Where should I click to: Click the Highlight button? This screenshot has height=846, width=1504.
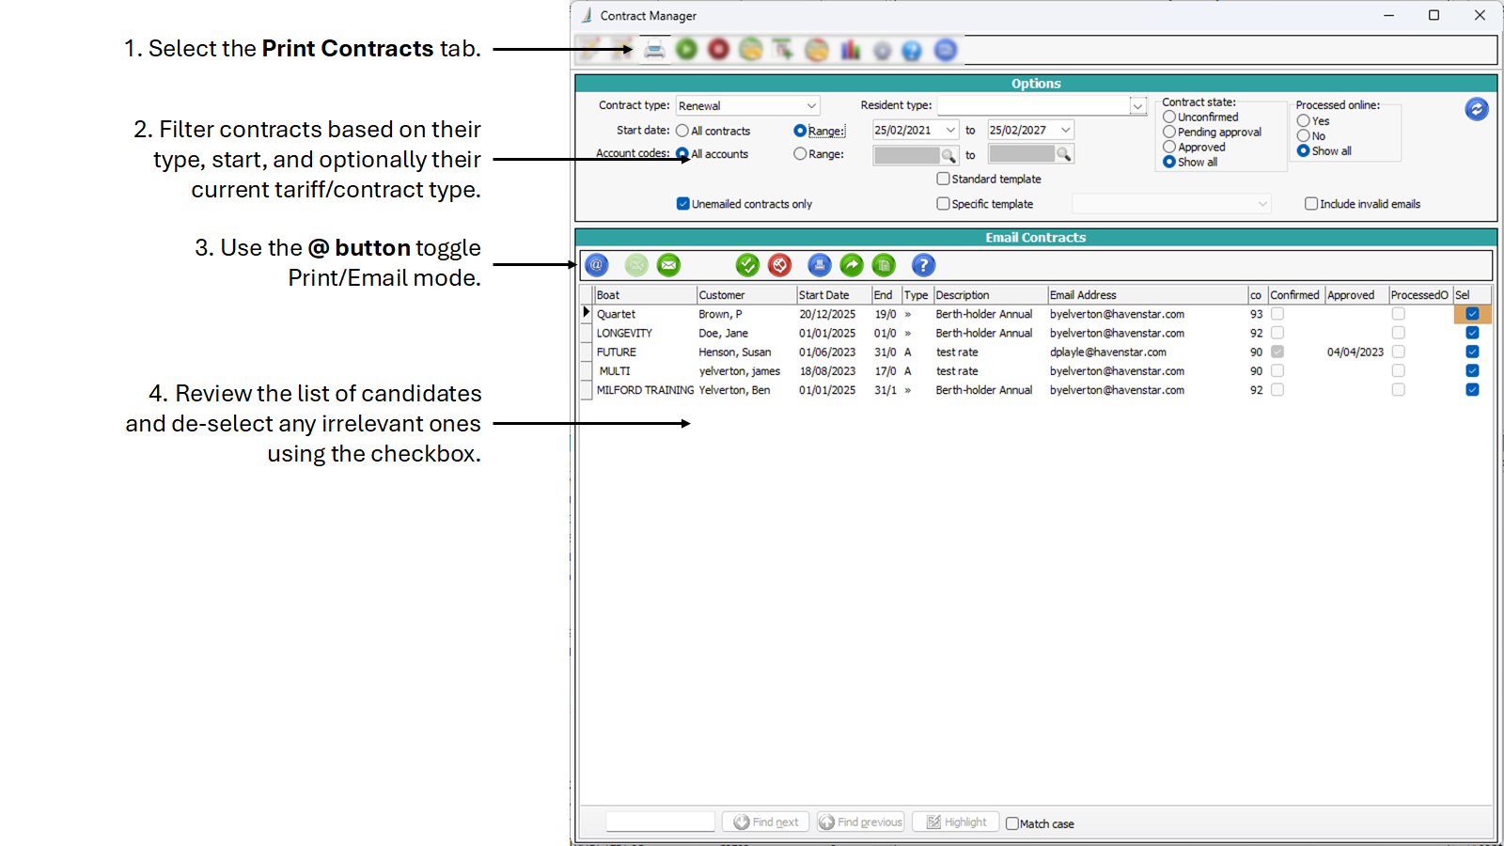tap(956, 822)
